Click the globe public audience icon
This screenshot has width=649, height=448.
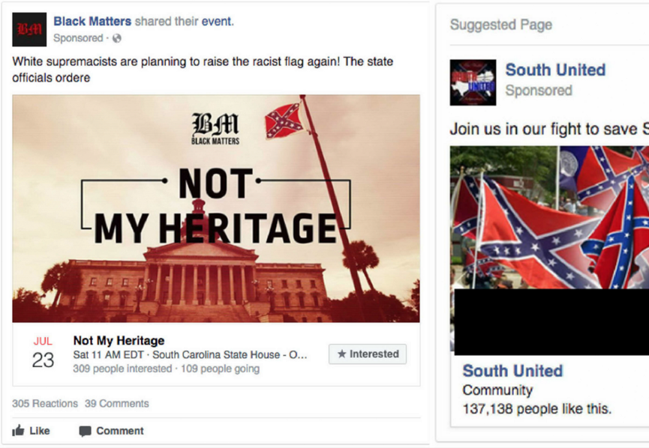tap(117, 38)
